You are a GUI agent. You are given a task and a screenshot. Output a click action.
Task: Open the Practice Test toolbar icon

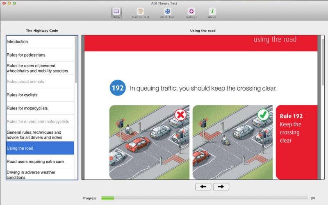(x=140, y=13)
